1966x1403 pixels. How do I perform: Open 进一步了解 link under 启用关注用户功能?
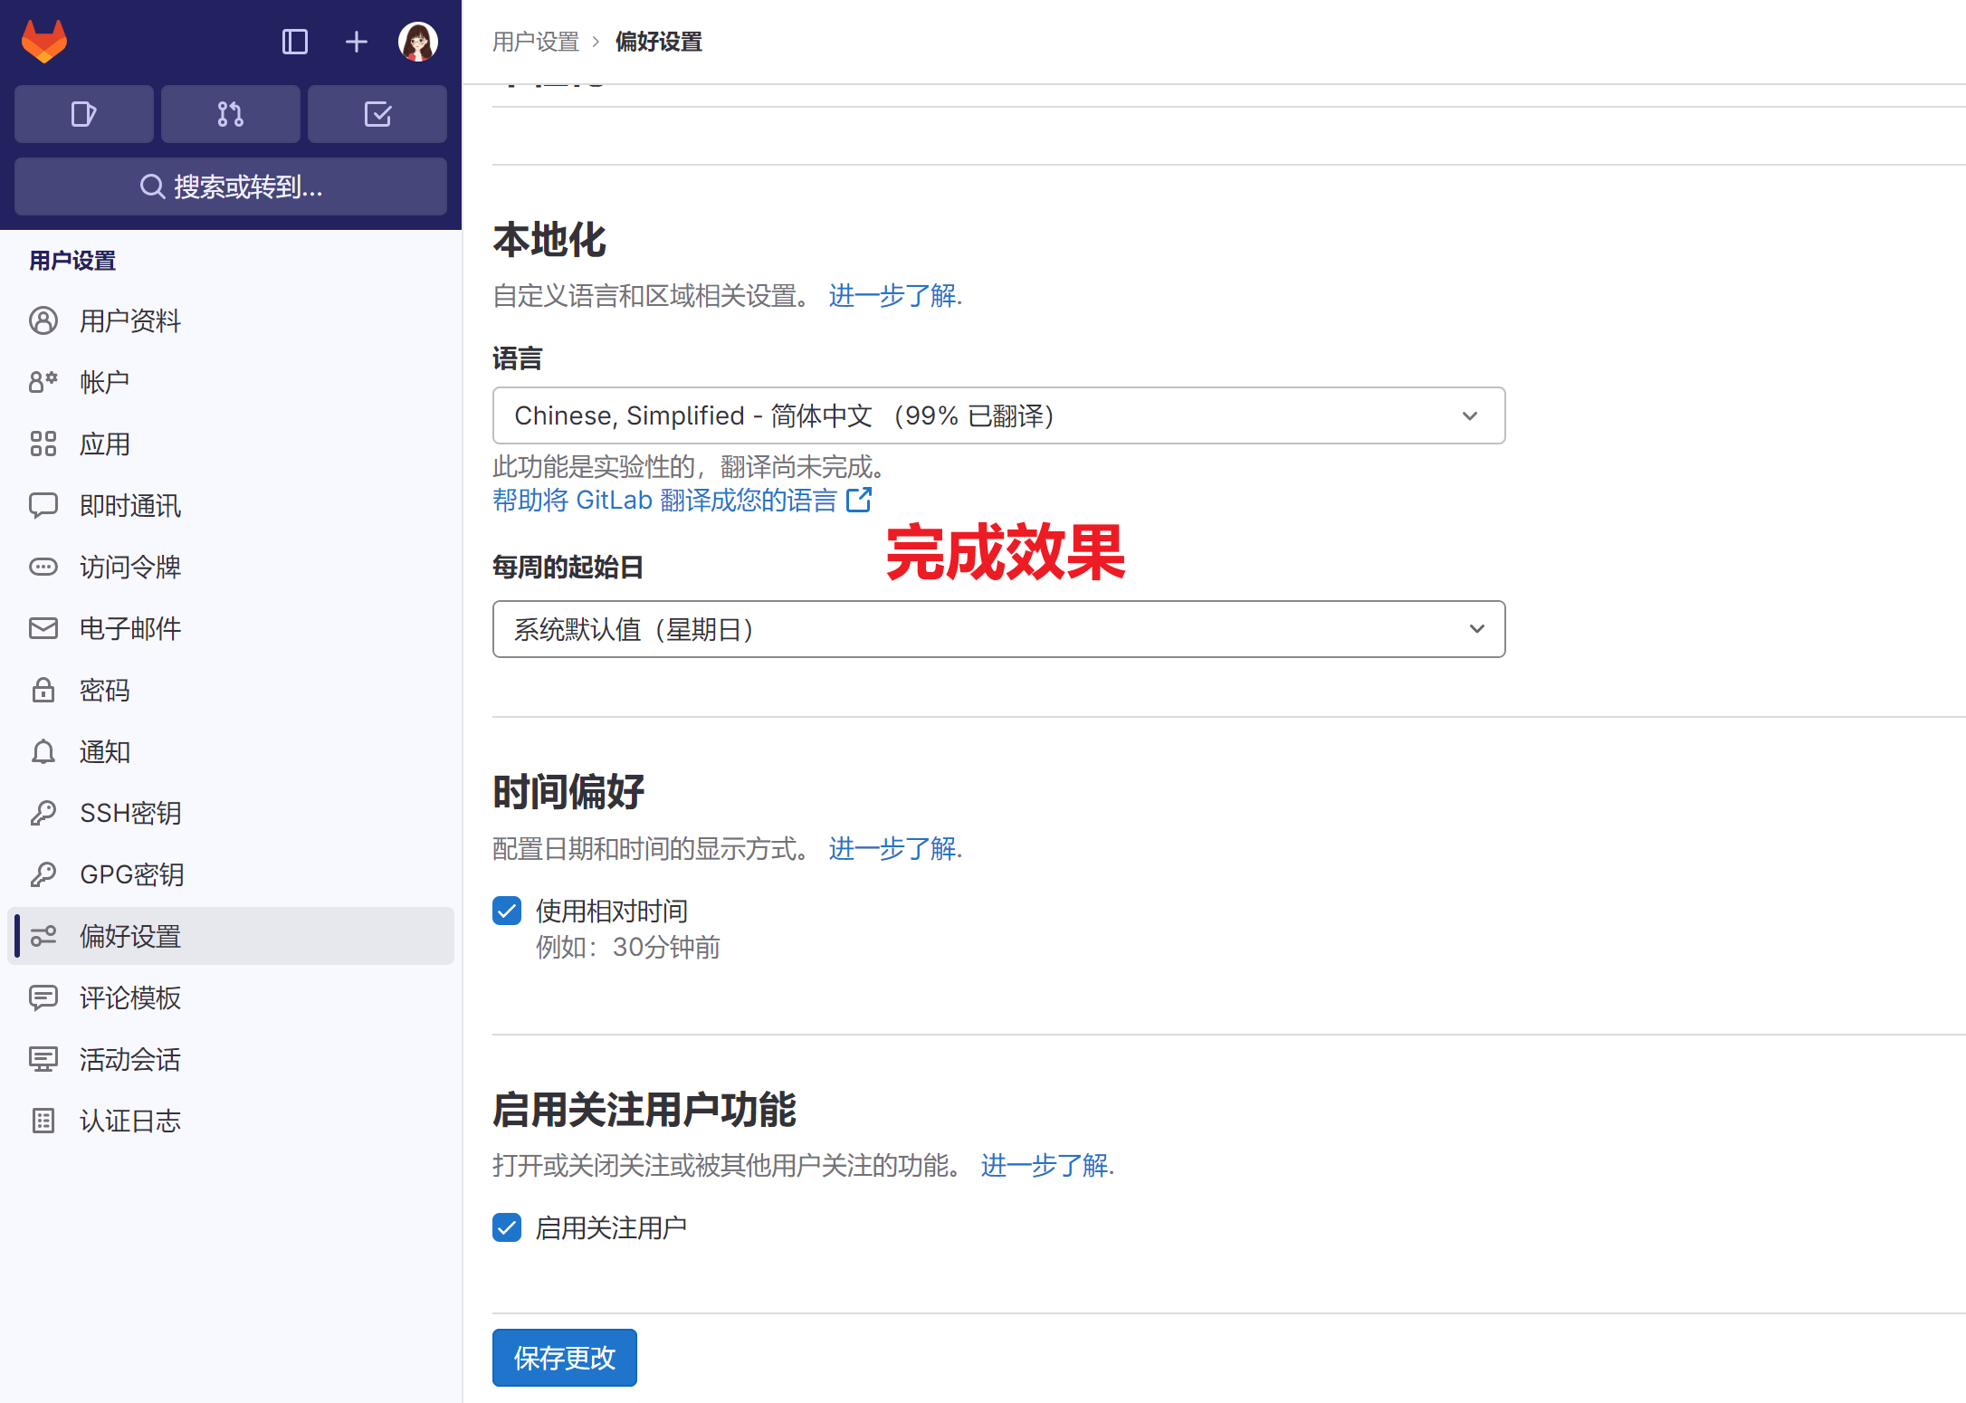(x=1045, y=1165)
